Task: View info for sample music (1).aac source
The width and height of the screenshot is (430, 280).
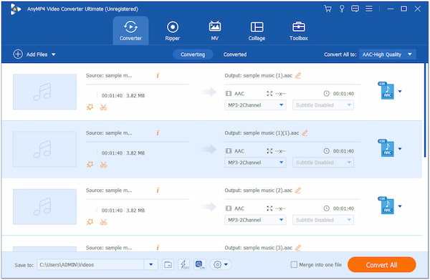Action: click(x=158, y=75)
